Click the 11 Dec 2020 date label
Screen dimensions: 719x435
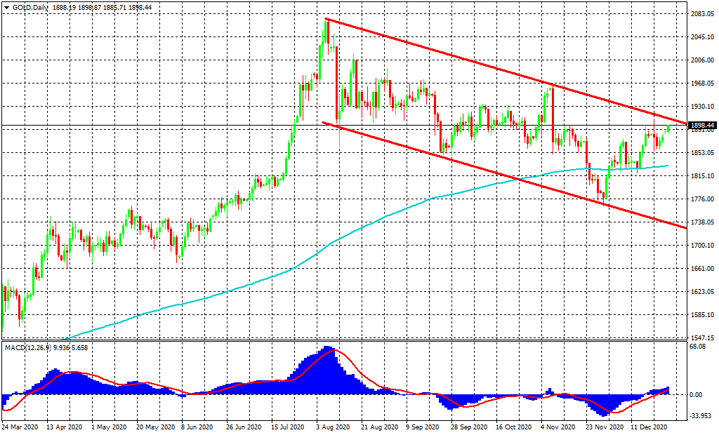tap(647, 426)
